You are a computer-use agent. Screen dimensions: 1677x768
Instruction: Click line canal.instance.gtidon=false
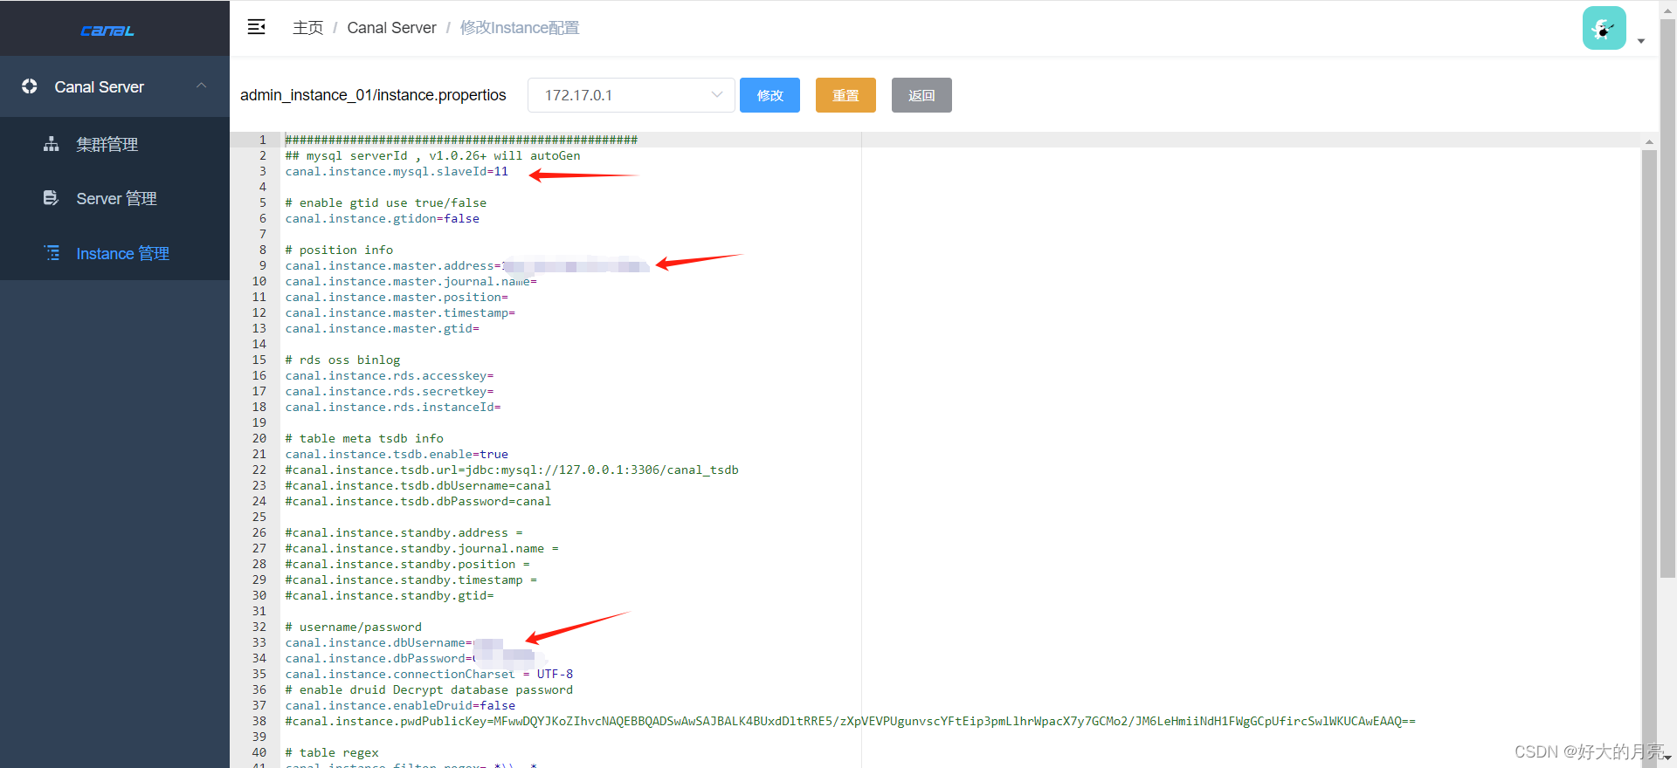click(x=382, y=218)
